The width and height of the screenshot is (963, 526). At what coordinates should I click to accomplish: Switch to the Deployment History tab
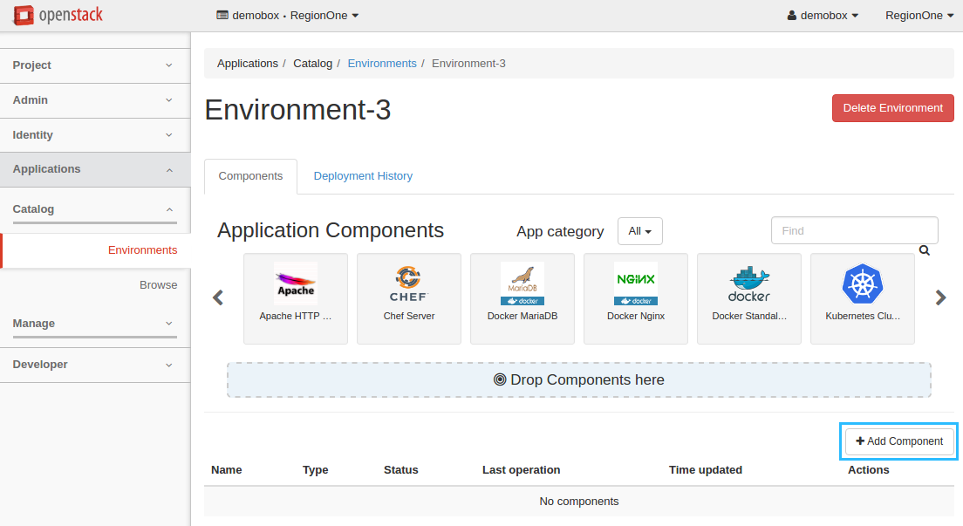click(x=363, y=175)
